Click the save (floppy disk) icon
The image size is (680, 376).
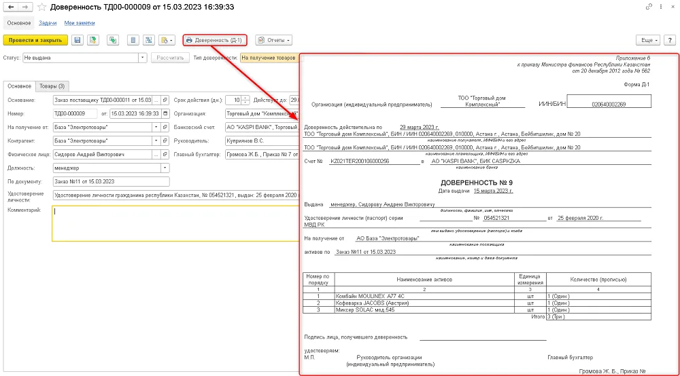coord(78,40)
